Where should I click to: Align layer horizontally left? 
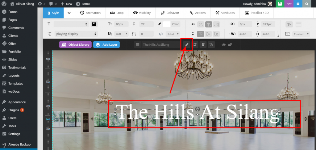[201, 24]
